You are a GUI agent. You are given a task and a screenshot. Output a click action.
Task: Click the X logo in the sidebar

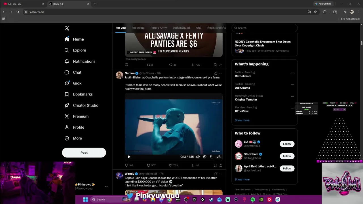67,28
